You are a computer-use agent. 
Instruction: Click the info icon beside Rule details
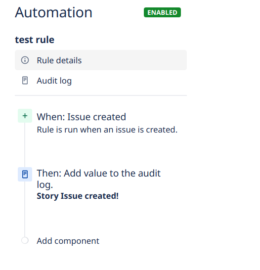[x=25, y=60]
